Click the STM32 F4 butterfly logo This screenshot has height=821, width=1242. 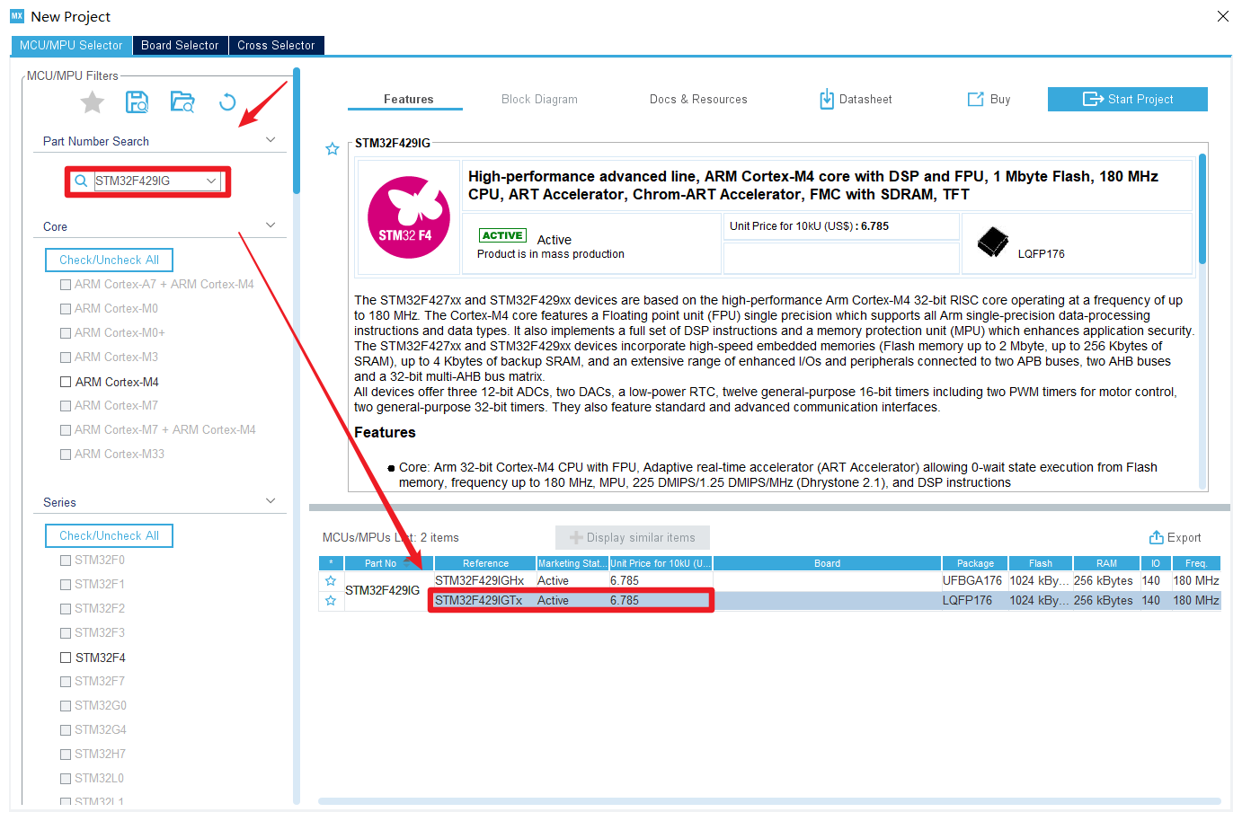[x=409, y=217]
